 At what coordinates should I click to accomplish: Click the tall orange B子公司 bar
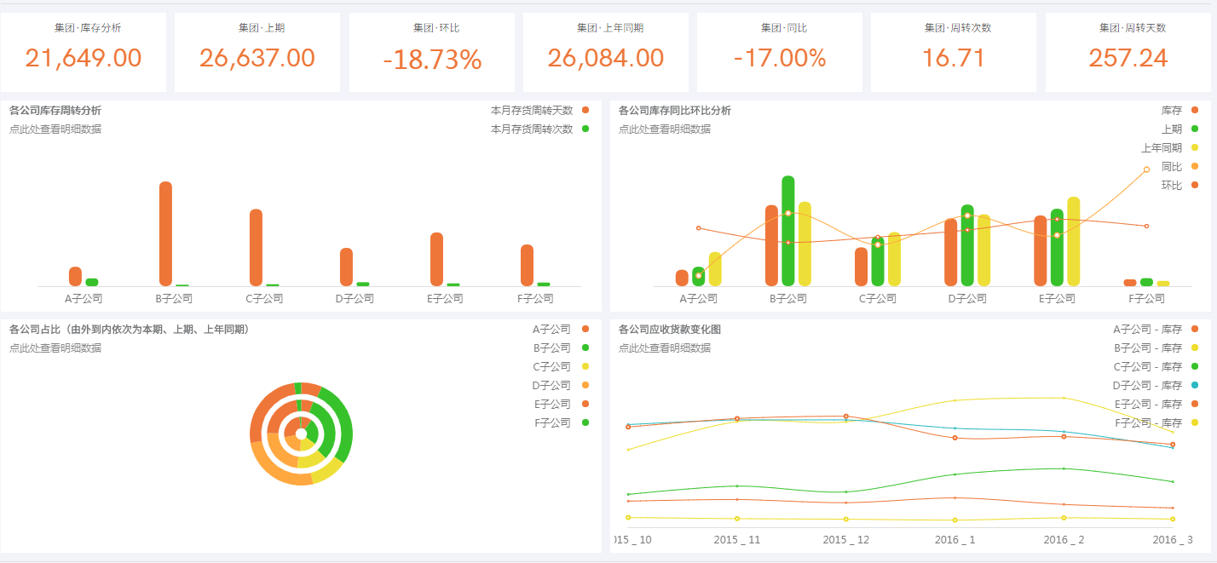(x=165, y=230)
